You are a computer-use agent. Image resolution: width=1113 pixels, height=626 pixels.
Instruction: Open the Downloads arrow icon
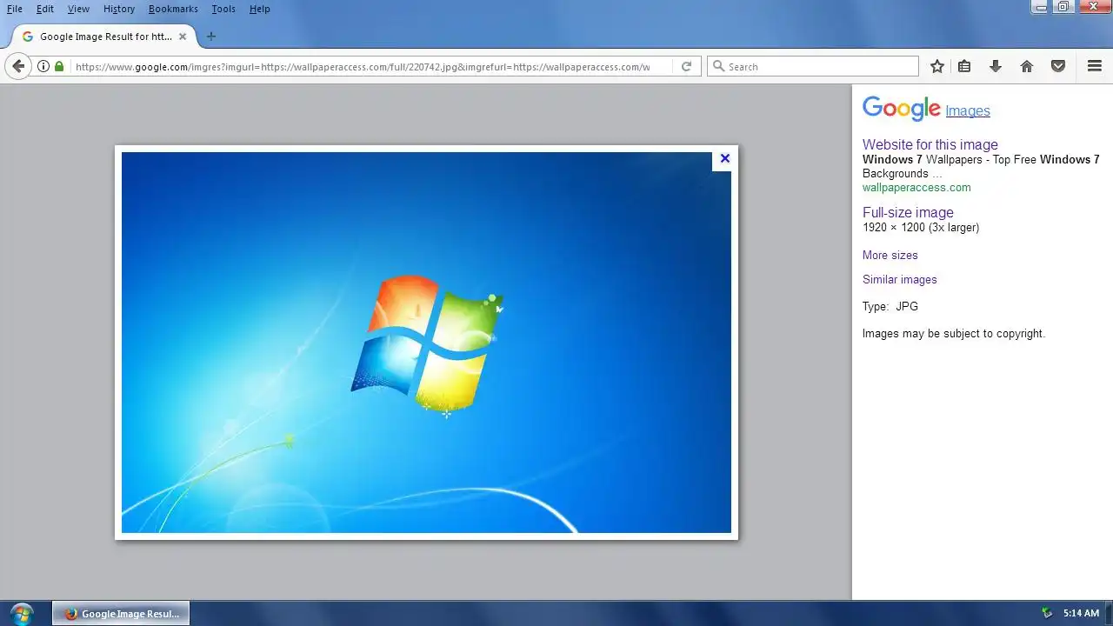tap(996, 66)
